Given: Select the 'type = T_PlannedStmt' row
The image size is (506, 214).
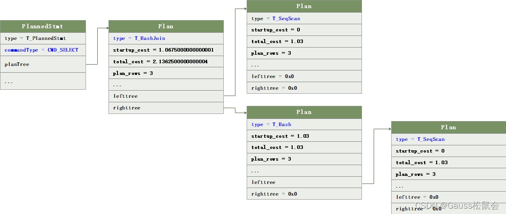Looking at the screenshot, I should (43, 38).
